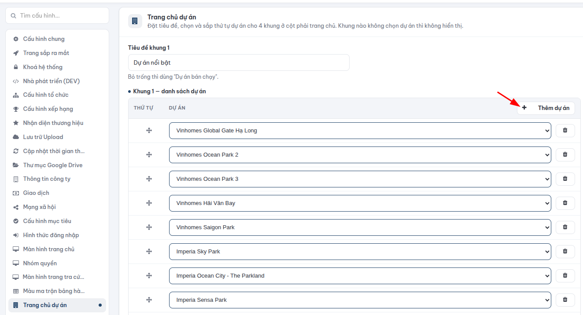Open Cấu hình chung settings
The image size is (583, 315).
point(57,39)
